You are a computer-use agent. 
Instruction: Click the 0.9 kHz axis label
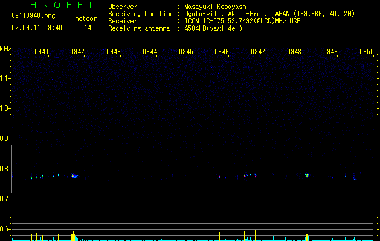coord(4,139)
